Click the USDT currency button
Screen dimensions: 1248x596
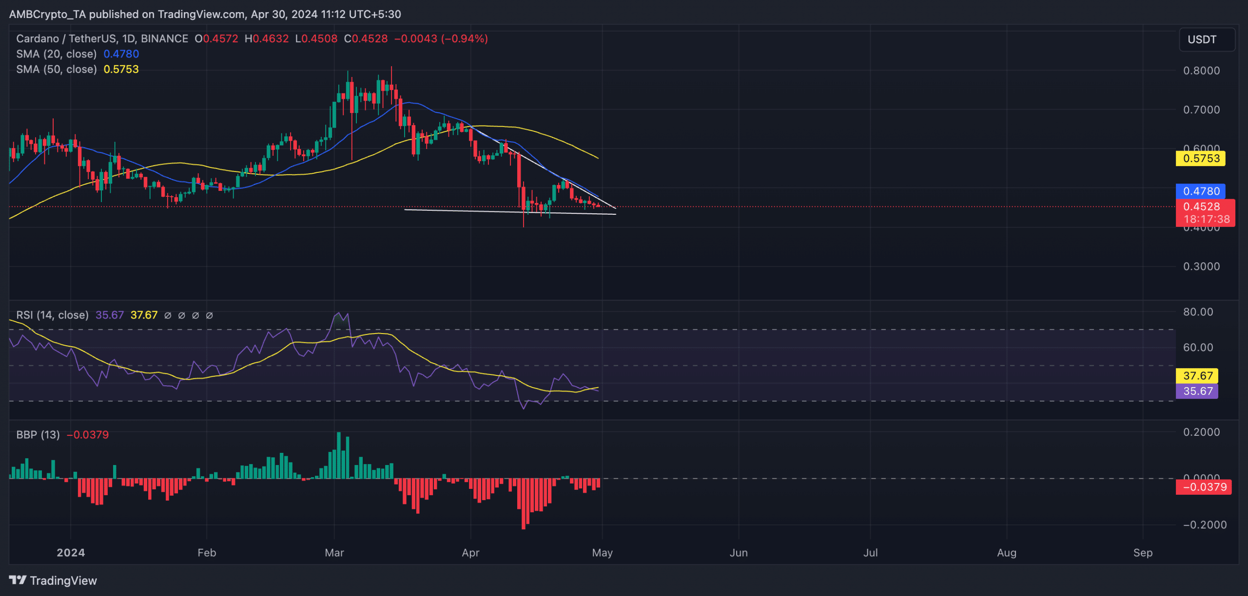click(1207, 39)
